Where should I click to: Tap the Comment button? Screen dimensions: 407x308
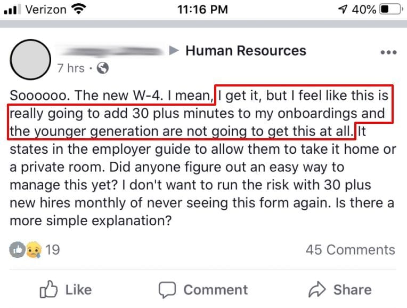[x=203, y=289]
